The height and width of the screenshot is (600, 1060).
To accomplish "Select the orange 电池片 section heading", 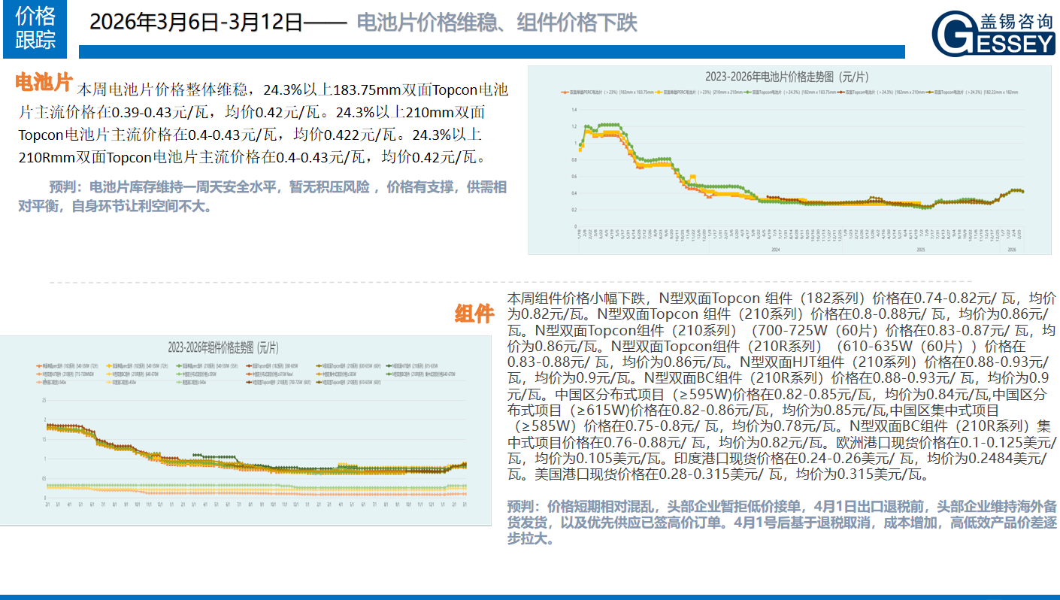I will (44, 82).
